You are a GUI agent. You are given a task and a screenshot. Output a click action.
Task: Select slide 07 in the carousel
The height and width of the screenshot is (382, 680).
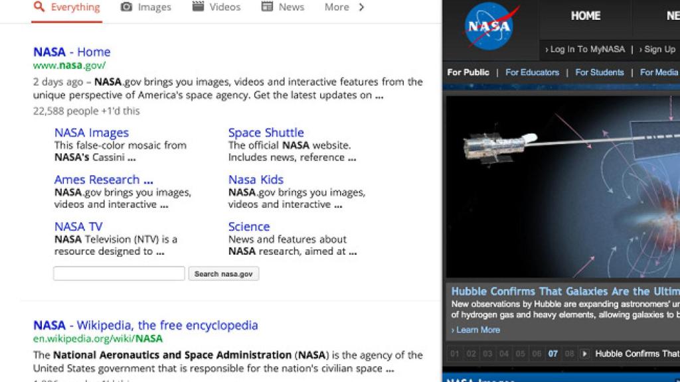pos(552,353)
